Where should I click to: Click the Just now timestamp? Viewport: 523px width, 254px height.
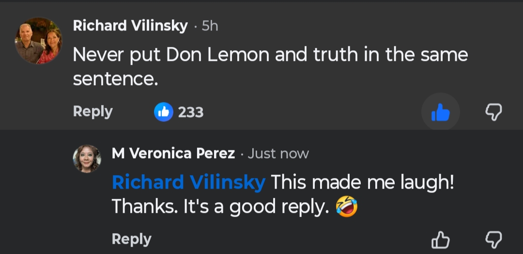point(278,154)
